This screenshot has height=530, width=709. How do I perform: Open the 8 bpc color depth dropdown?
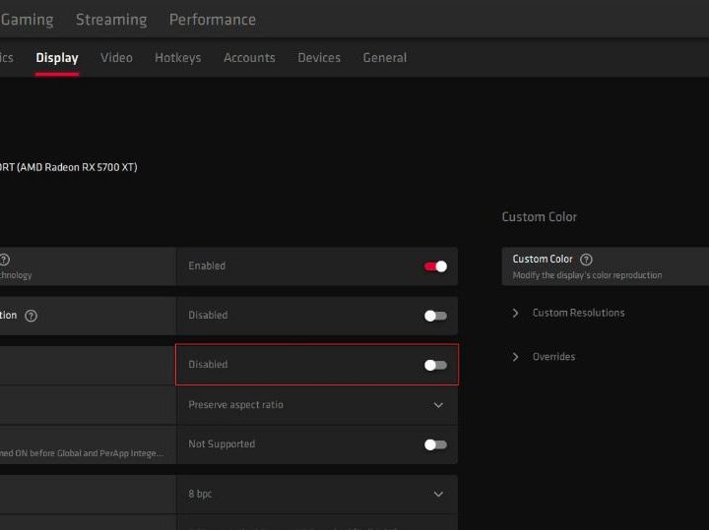(x=316, y=494)
